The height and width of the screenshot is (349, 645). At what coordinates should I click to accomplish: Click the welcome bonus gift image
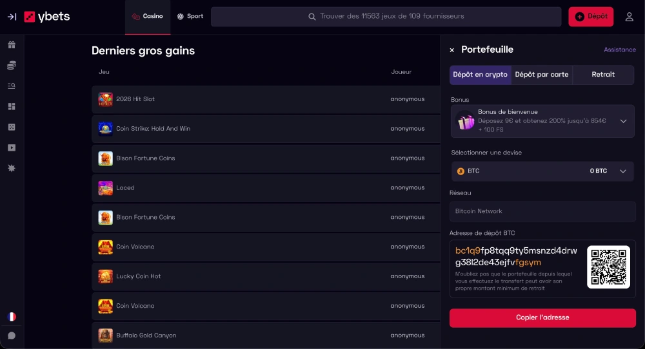click(466, 122)
